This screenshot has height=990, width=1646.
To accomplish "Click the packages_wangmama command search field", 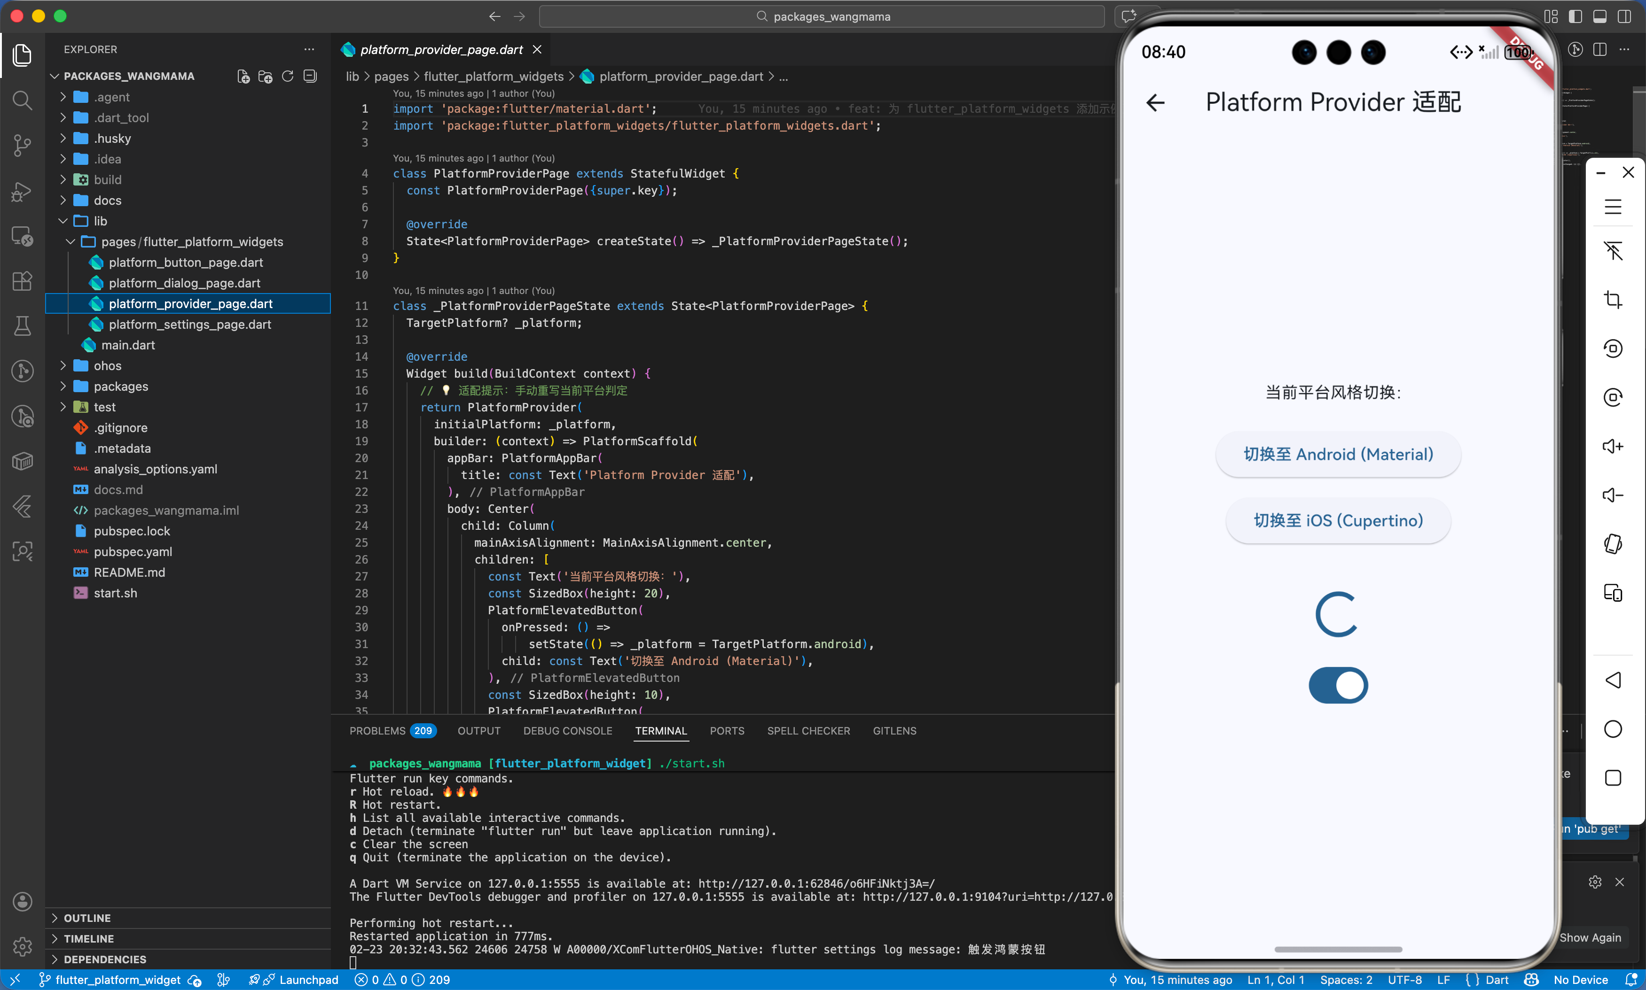I will coord(823,17).
